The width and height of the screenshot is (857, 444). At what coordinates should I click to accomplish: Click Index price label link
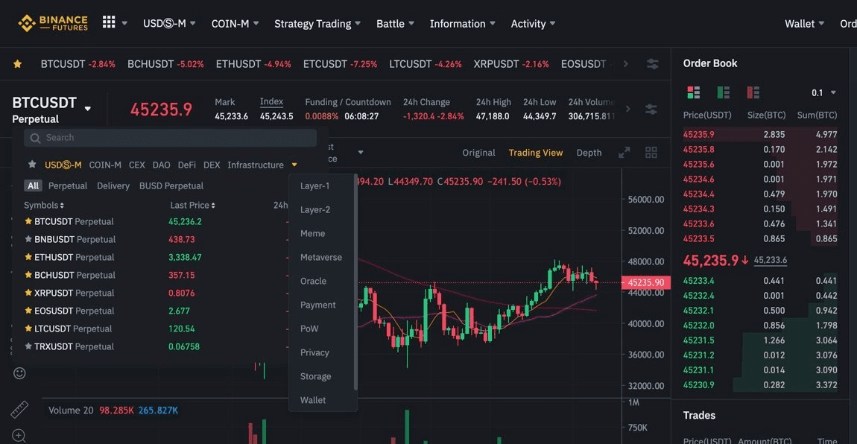(272, 101)
